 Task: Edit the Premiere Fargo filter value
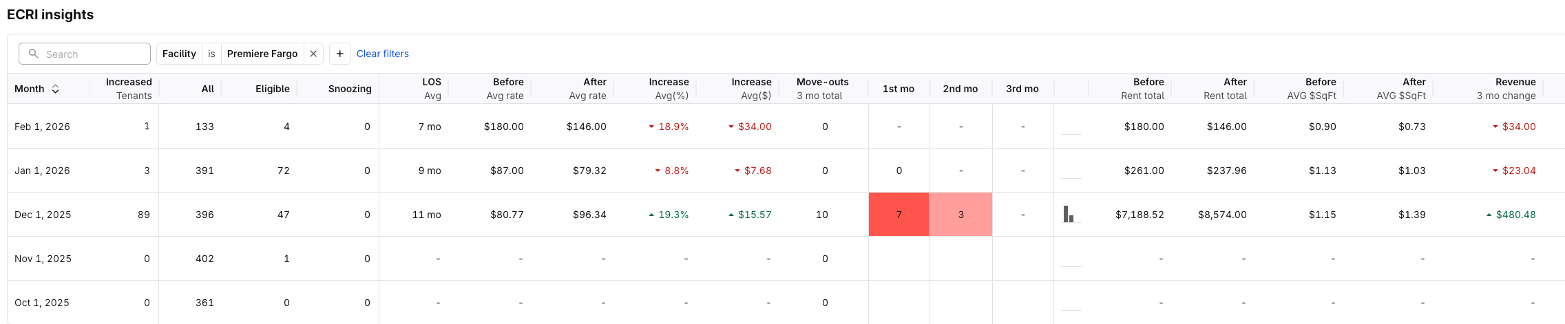(262, 54)
